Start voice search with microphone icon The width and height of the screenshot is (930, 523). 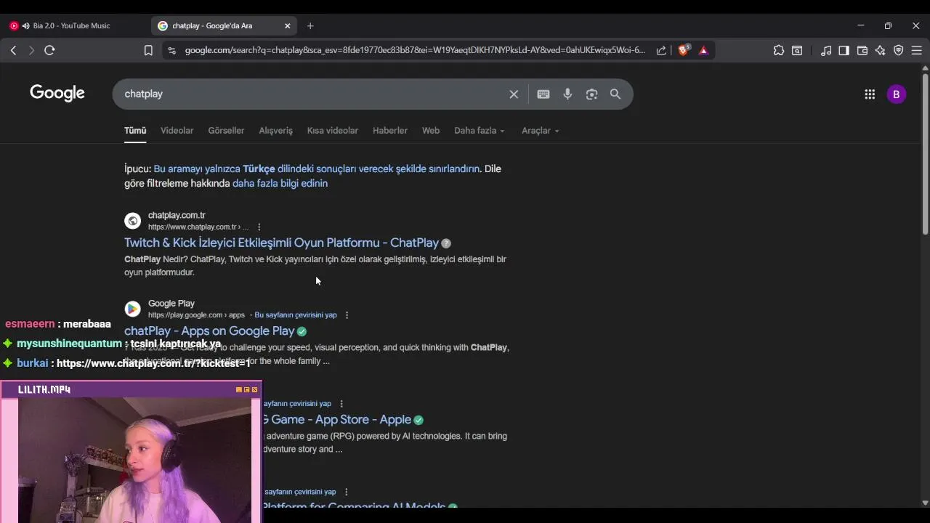coord(567,94)
